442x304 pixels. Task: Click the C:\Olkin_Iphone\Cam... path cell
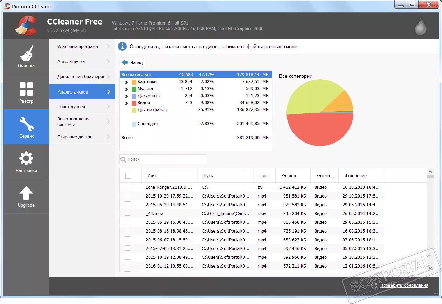[x=226, y=214]
